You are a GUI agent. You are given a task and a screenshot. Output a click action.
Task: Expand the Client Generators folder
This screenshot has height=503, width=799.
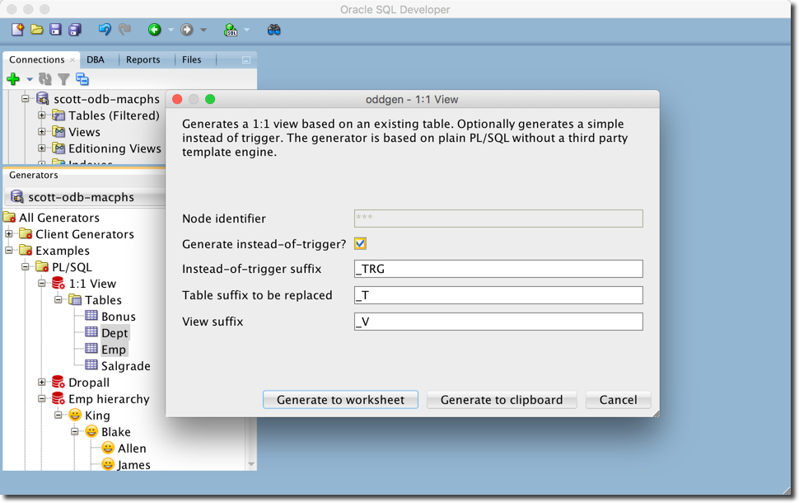9,233
